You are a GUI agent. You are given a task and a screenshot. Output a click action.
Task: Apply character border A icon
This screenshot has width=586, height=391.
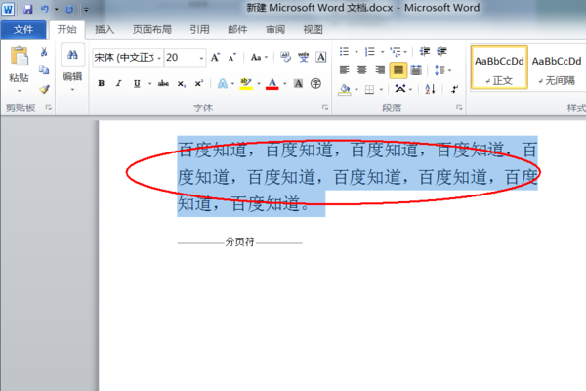321,58
